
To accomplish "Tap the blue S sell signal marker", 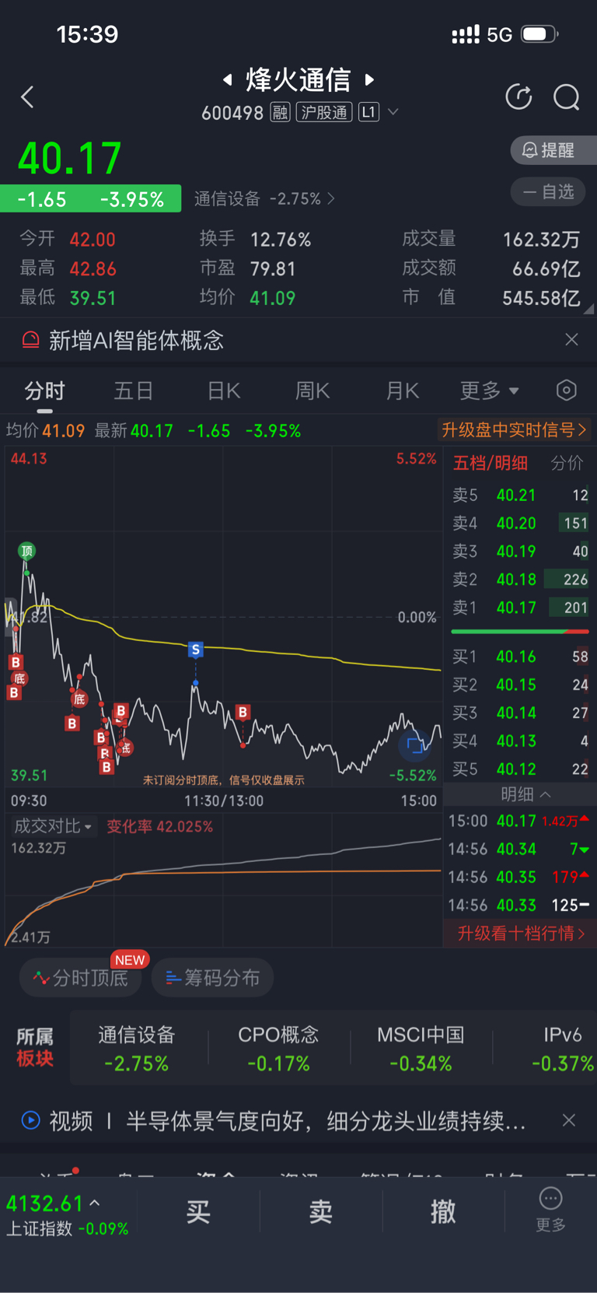I will (x=196, y=649).
